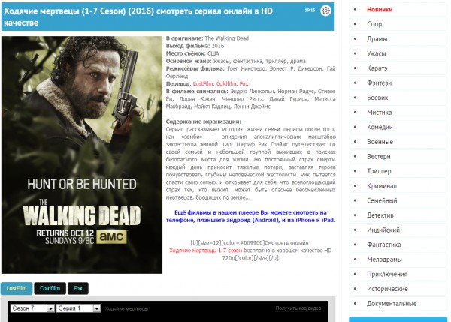Open the Ужасы category
This screenshot has width=451, height=322.
click(x=377, y=53)
